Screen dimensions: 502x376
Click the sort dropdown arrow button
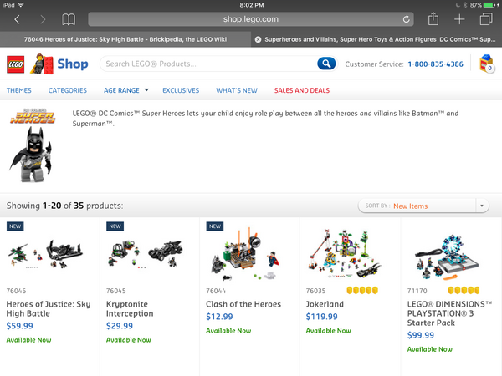click(482, 206)
